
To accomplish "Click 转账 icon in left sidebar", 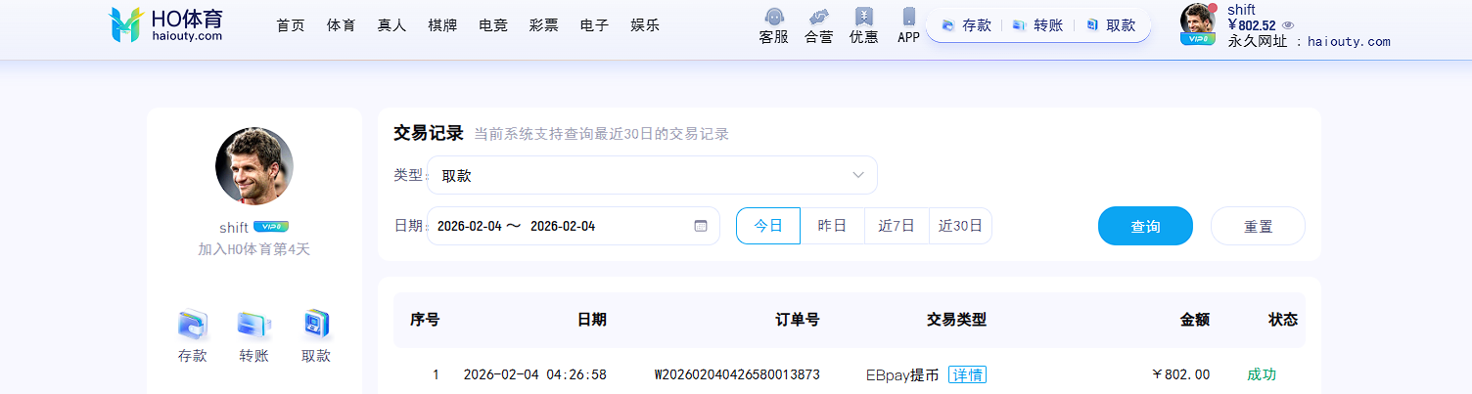I will (253, 325).
